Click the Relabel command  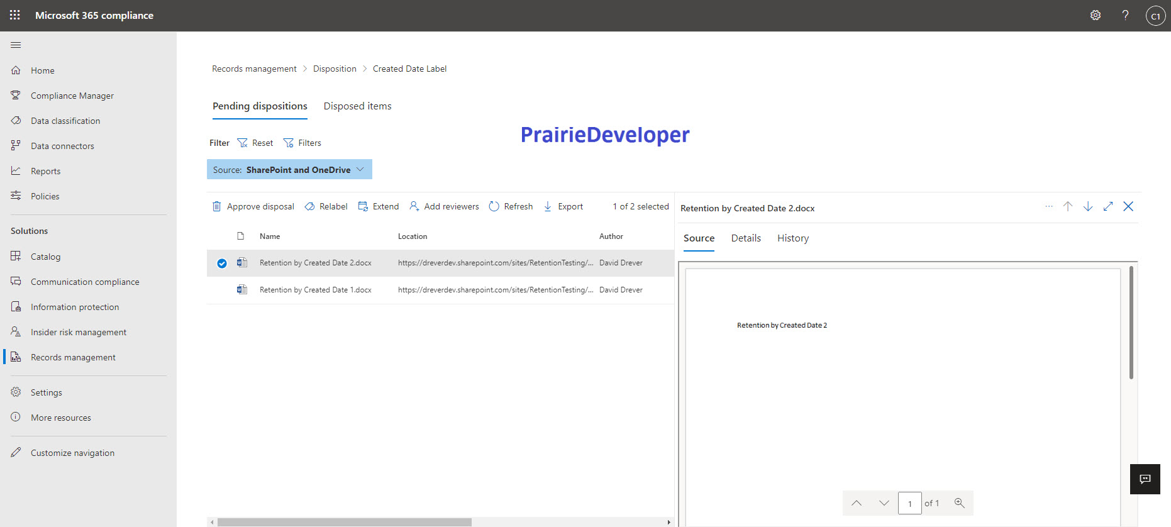[x=326, y=206]
